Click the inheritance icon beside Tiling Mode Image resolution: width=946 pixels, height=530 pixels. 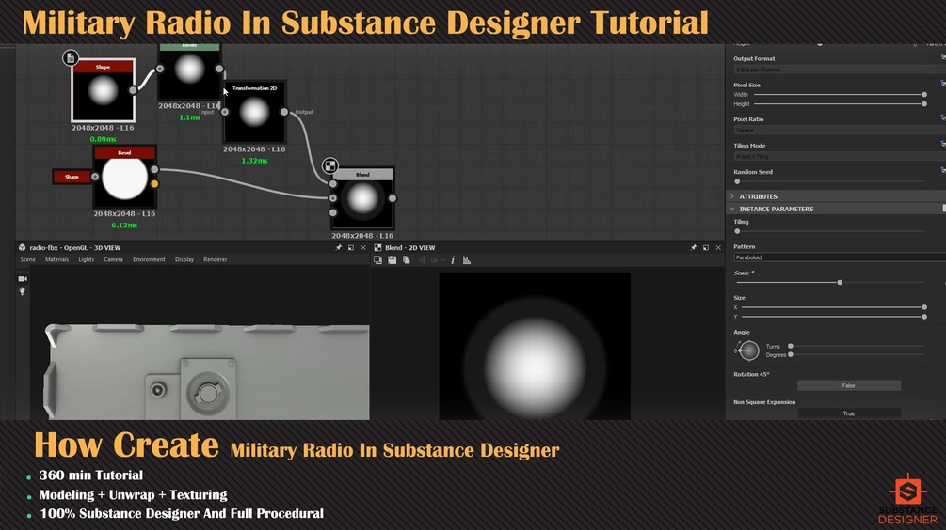pos(942,144)
